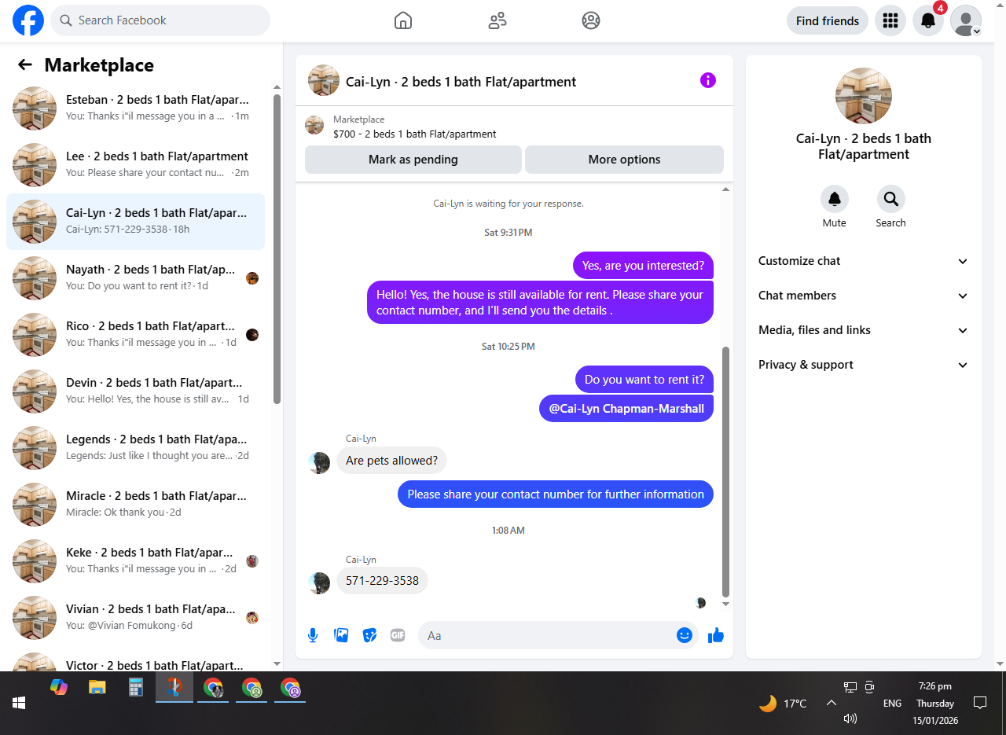The height and width of the screenshot is (735, 1006).
Task: Go to the Home feed icon
Action: tap(403, 20)
